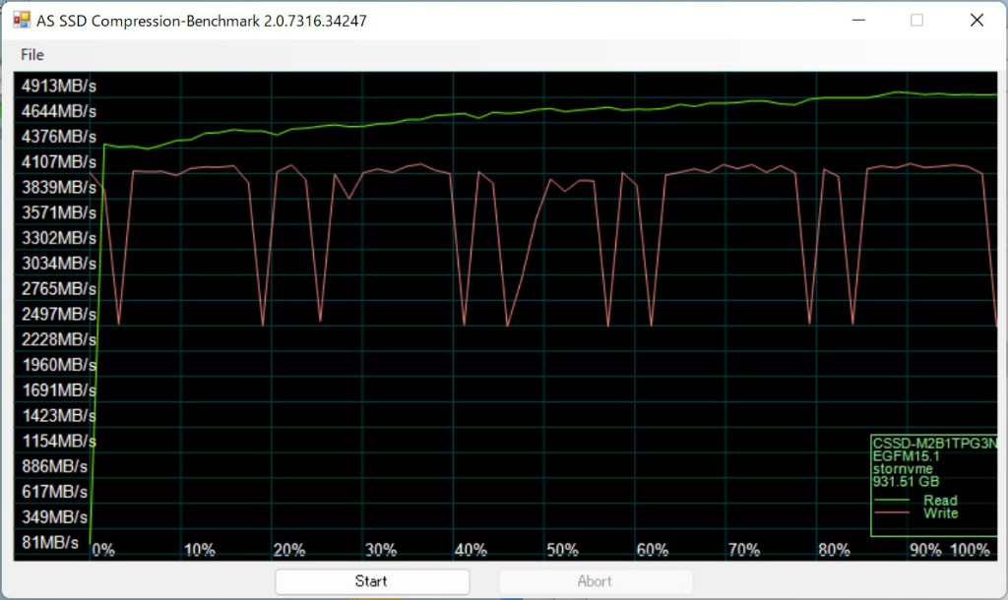Click the 70% compression axis label
The image size is (1008, 600).
point(744,550)
